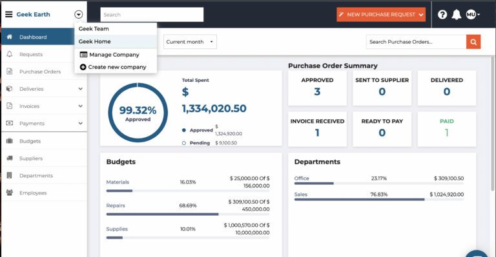Select Geek Home from company list
The height and width of the screenshot is (257, 496).
pos(116,41)
